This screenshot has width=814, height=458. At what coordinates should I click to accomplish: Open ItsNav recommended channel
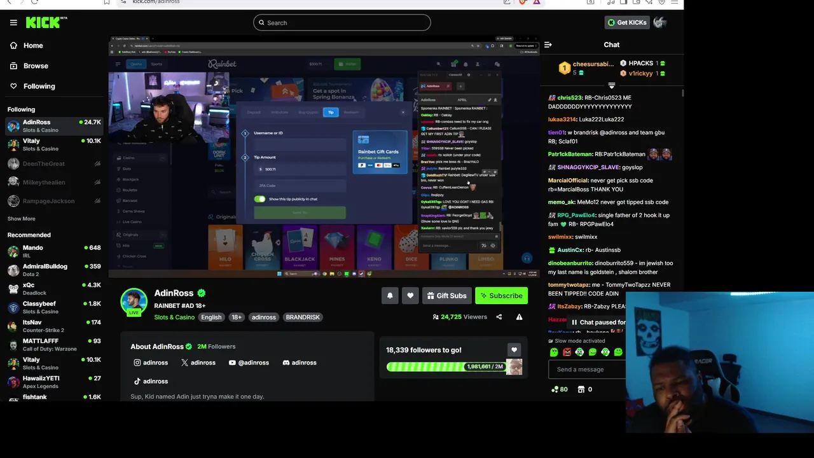(x=54, y=326)
